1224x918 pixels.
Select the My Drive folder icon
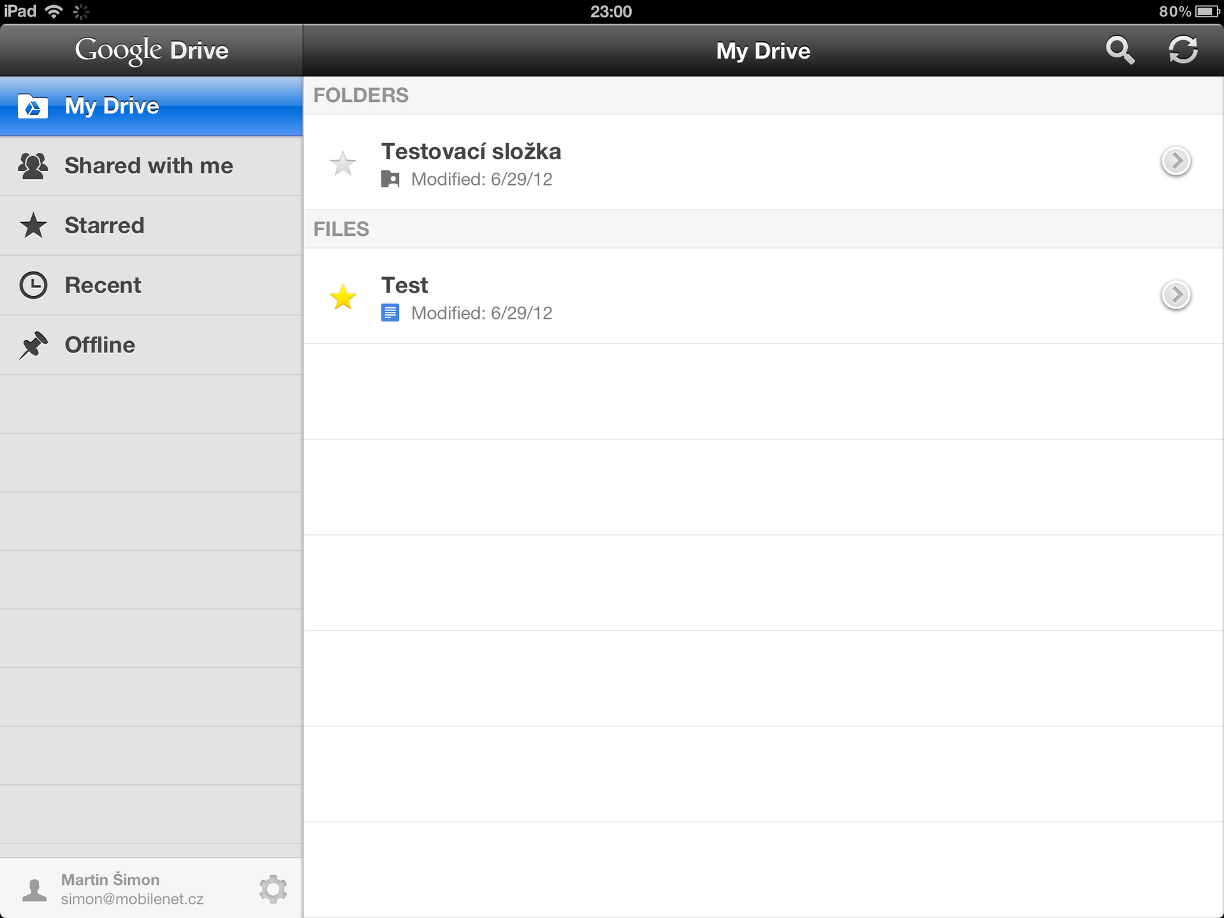33,106
